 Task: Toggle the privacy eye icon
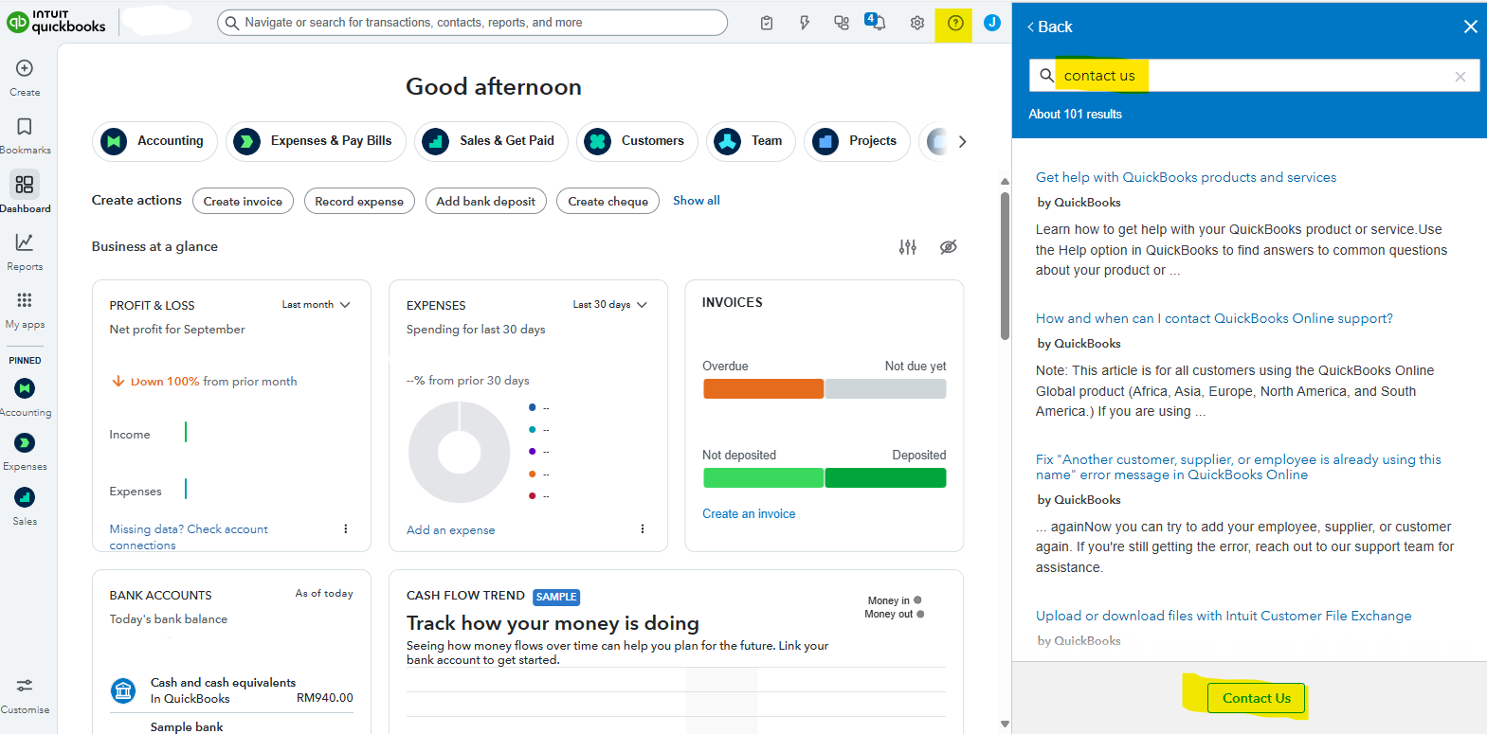(x=948, y=247)
